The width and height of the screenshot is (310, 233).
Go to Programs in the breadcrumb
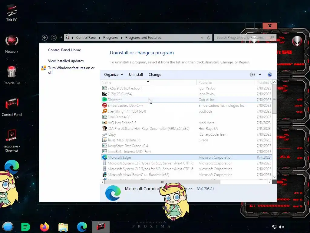click(111, 38)
